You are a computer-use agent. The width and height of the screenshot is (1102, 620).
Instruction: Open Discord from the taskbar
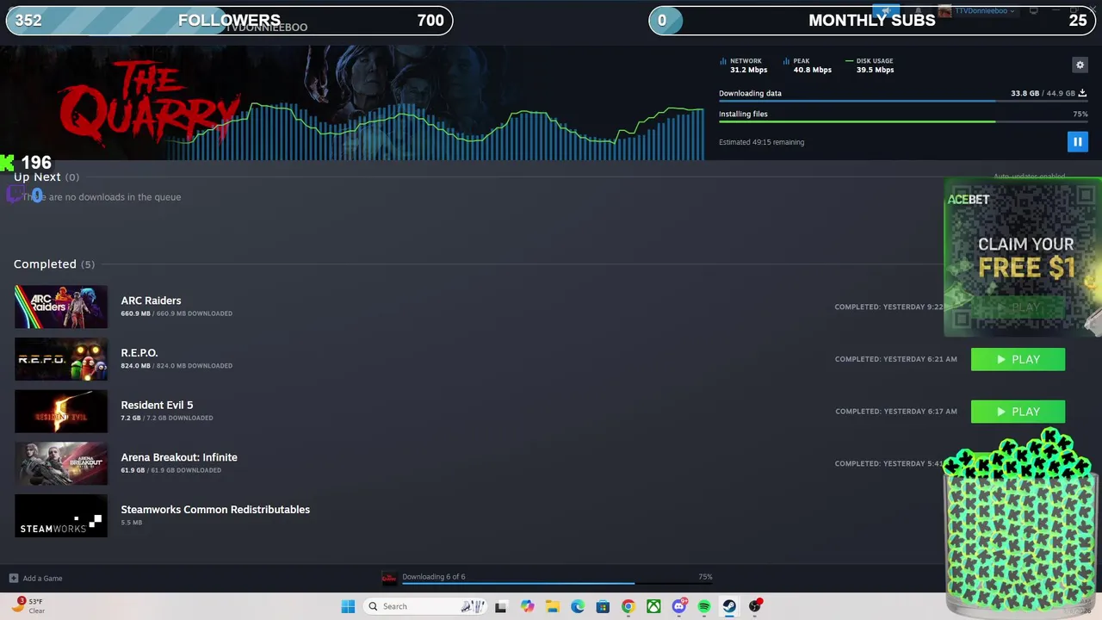(x=679, y=606)
